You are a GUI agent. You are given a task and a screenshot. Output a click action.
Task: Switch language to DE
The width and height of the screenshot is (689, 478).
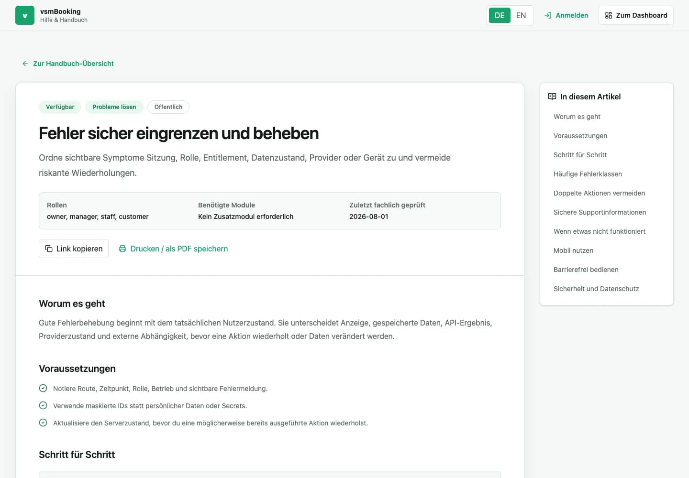(x=500, y=15)
